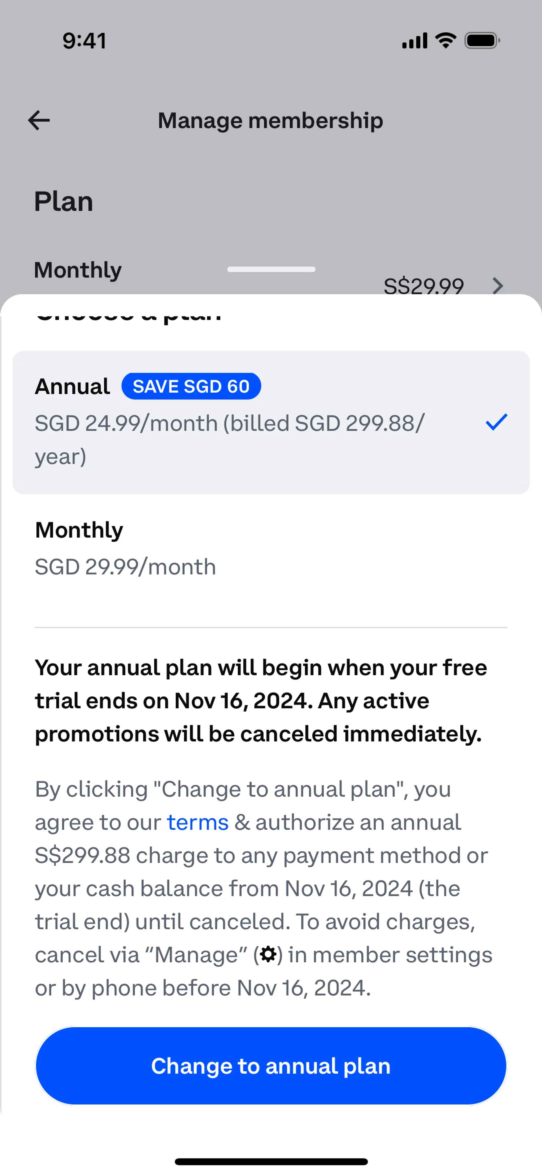This screenshot has height=1176, width=542.
Task: Open the terms link
Action: click(x=198, y=823)
